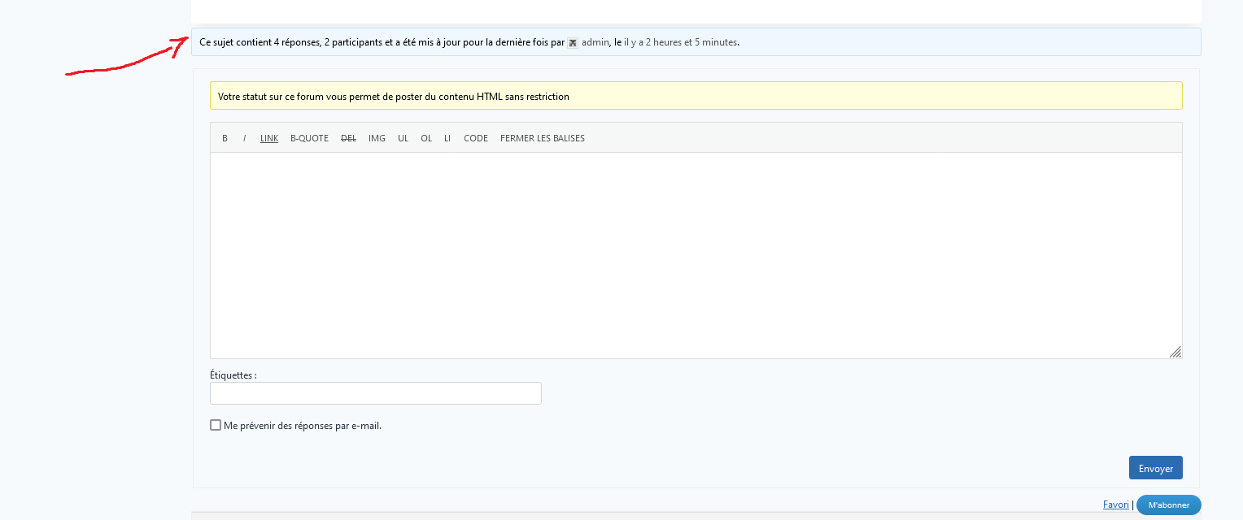1243x520 pixels.
Task: Click the admin avatar icon
Action: [x=573, y=43]
